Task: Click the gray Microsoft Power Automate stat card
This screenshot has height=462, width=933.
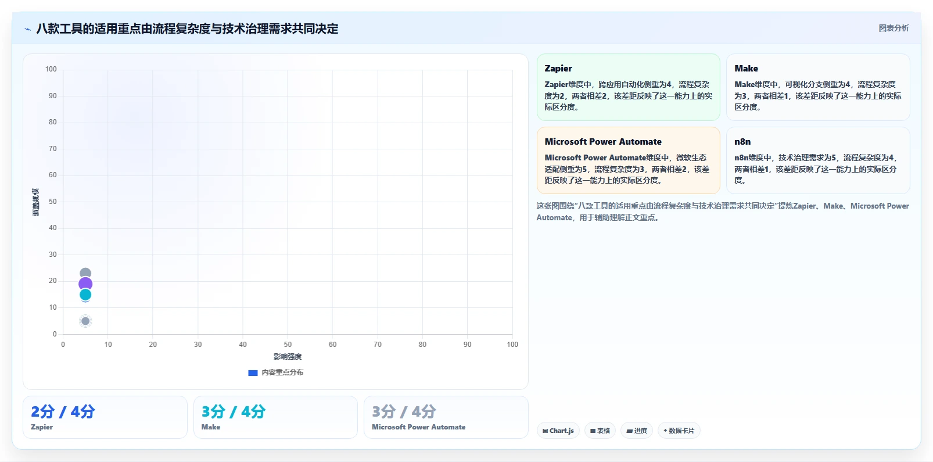Action: (446, 417)
